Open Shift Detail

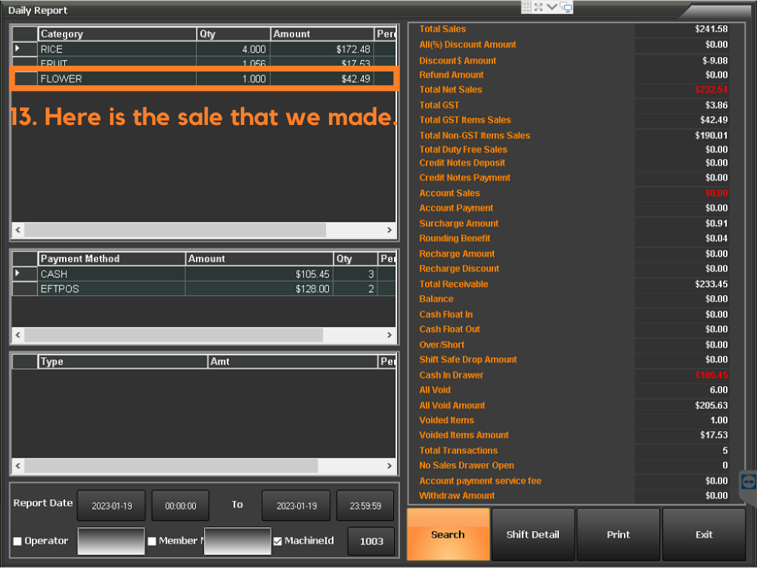pos(532,535)
